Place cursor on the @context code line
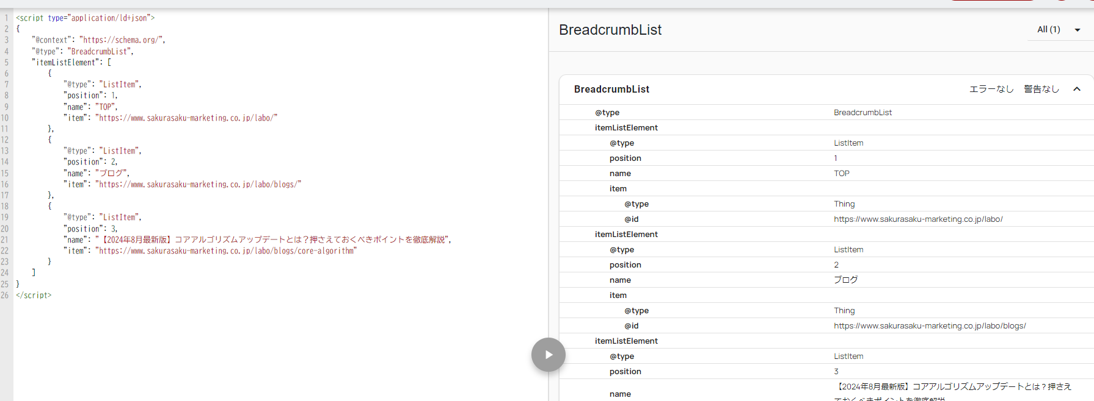1094x401 pixels. [98, 40]
